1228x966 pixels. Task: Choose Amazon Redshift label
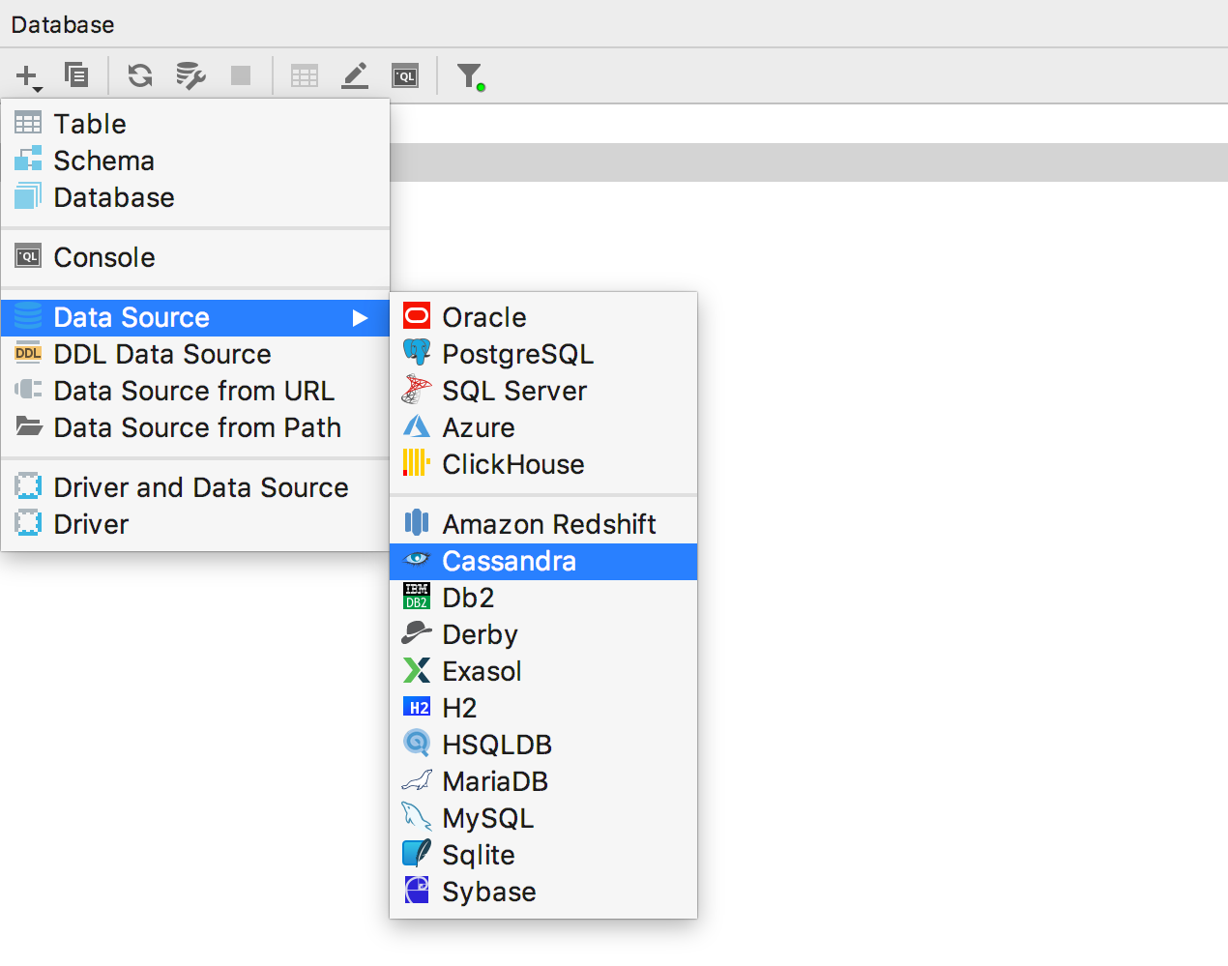[x=549, y=524]
